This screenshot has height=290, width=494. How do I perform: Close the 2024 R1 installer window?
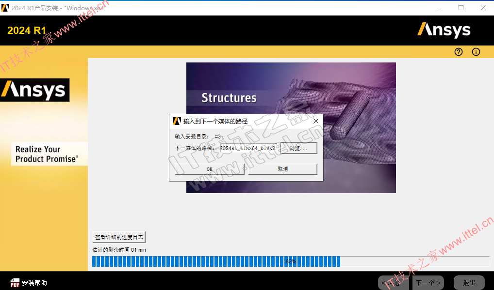coord(483,8)
